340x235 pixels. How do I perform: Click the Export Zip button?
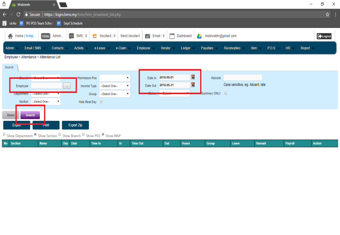coord(75,125)
